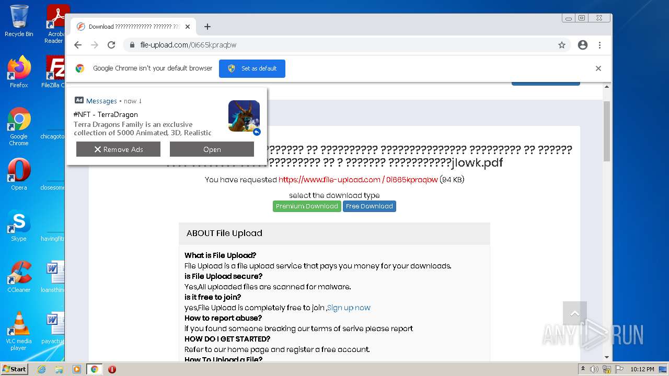
Task: Open the volume speaker tray icon
Action: pyautogui.click(x=594, y=369)
